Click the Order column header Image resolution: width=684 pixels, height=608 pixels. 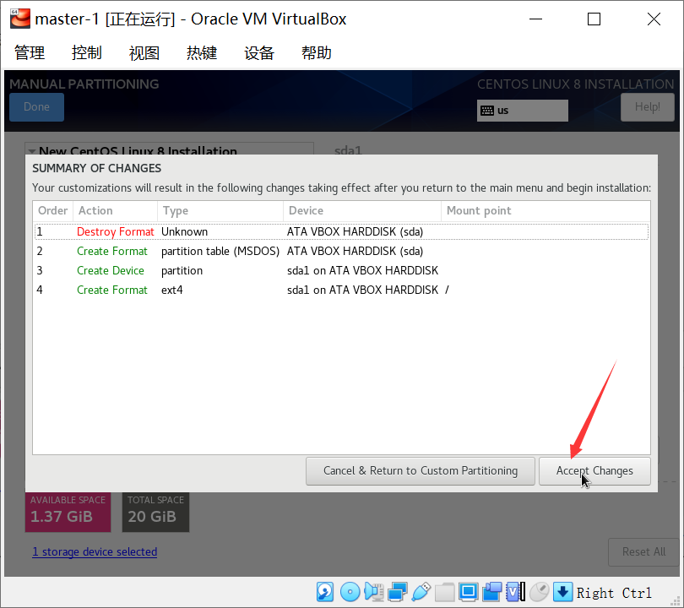[x=53, y=210]
